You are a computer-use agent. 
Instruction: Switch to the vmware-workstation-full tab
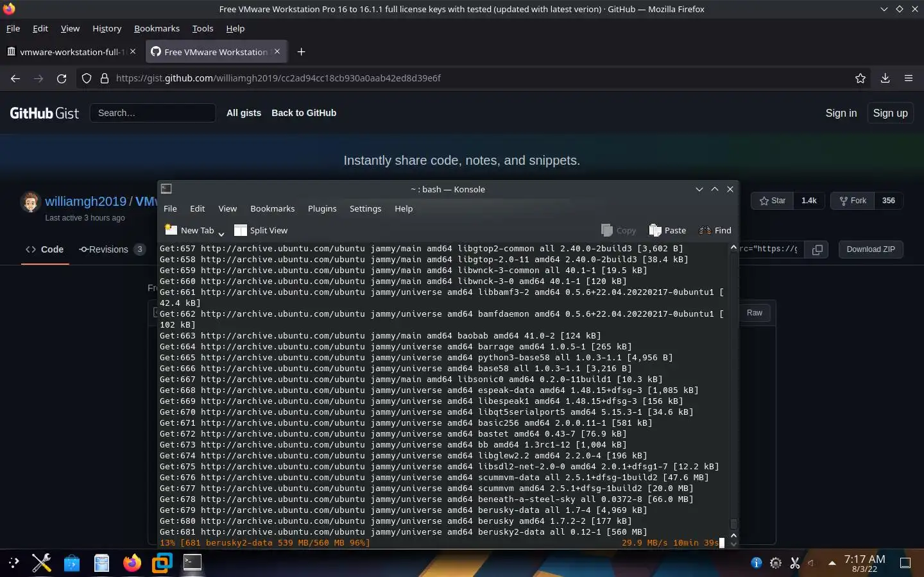click(x=71, y=52)
